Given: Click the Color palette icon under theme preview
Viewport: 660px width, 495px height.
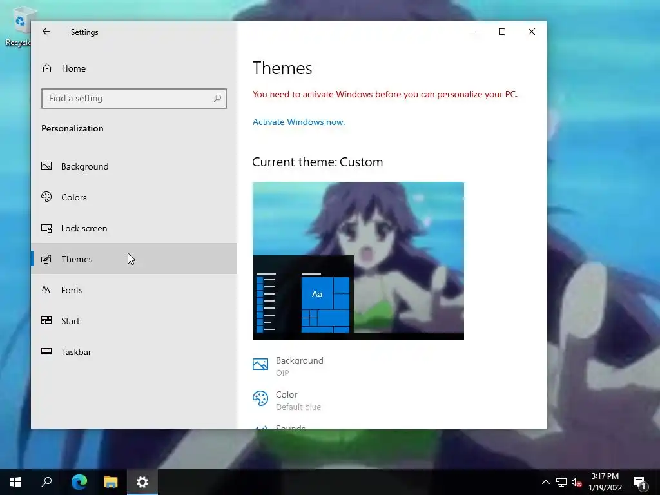Looking at the screenshot, I should coord(260,398).
